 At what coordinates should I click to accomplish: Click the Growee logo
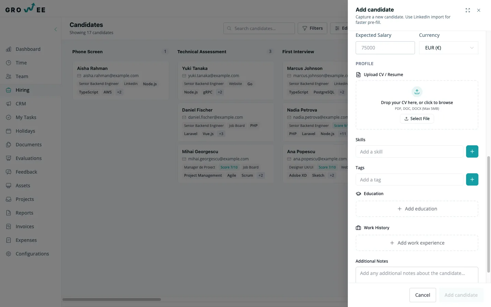point(25,8)
